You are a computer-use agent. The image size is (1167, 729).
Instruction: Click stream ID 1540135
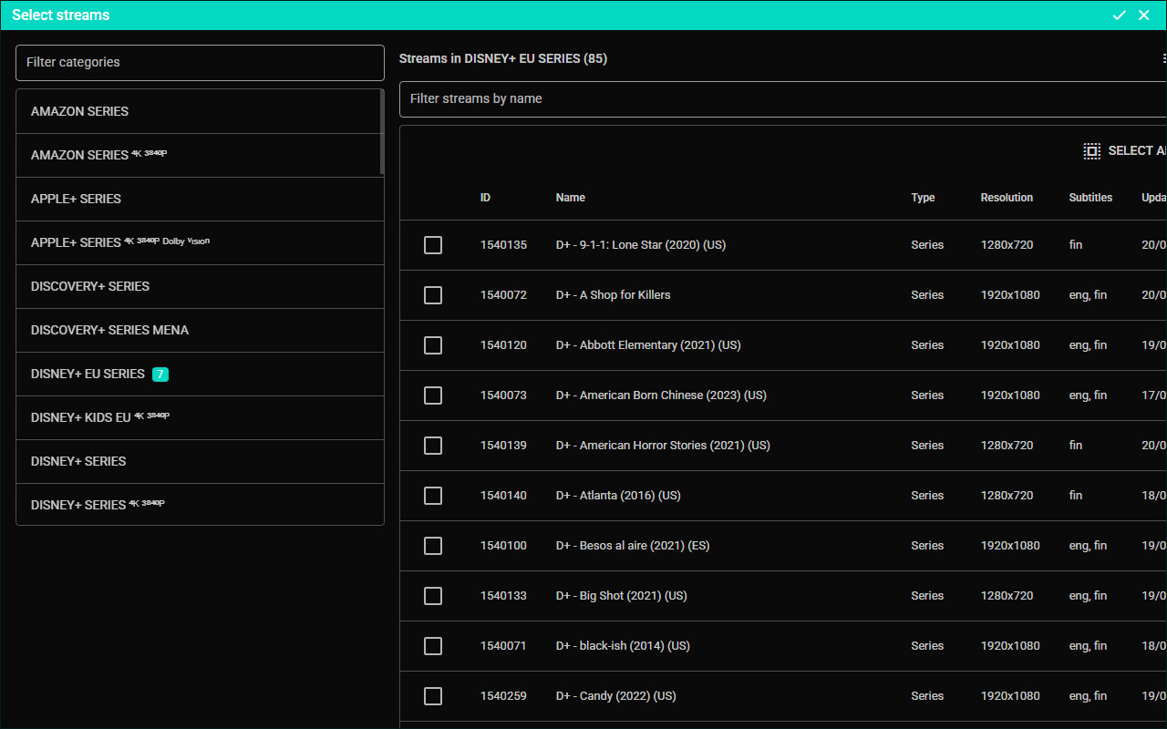click(x=503, y=245)
